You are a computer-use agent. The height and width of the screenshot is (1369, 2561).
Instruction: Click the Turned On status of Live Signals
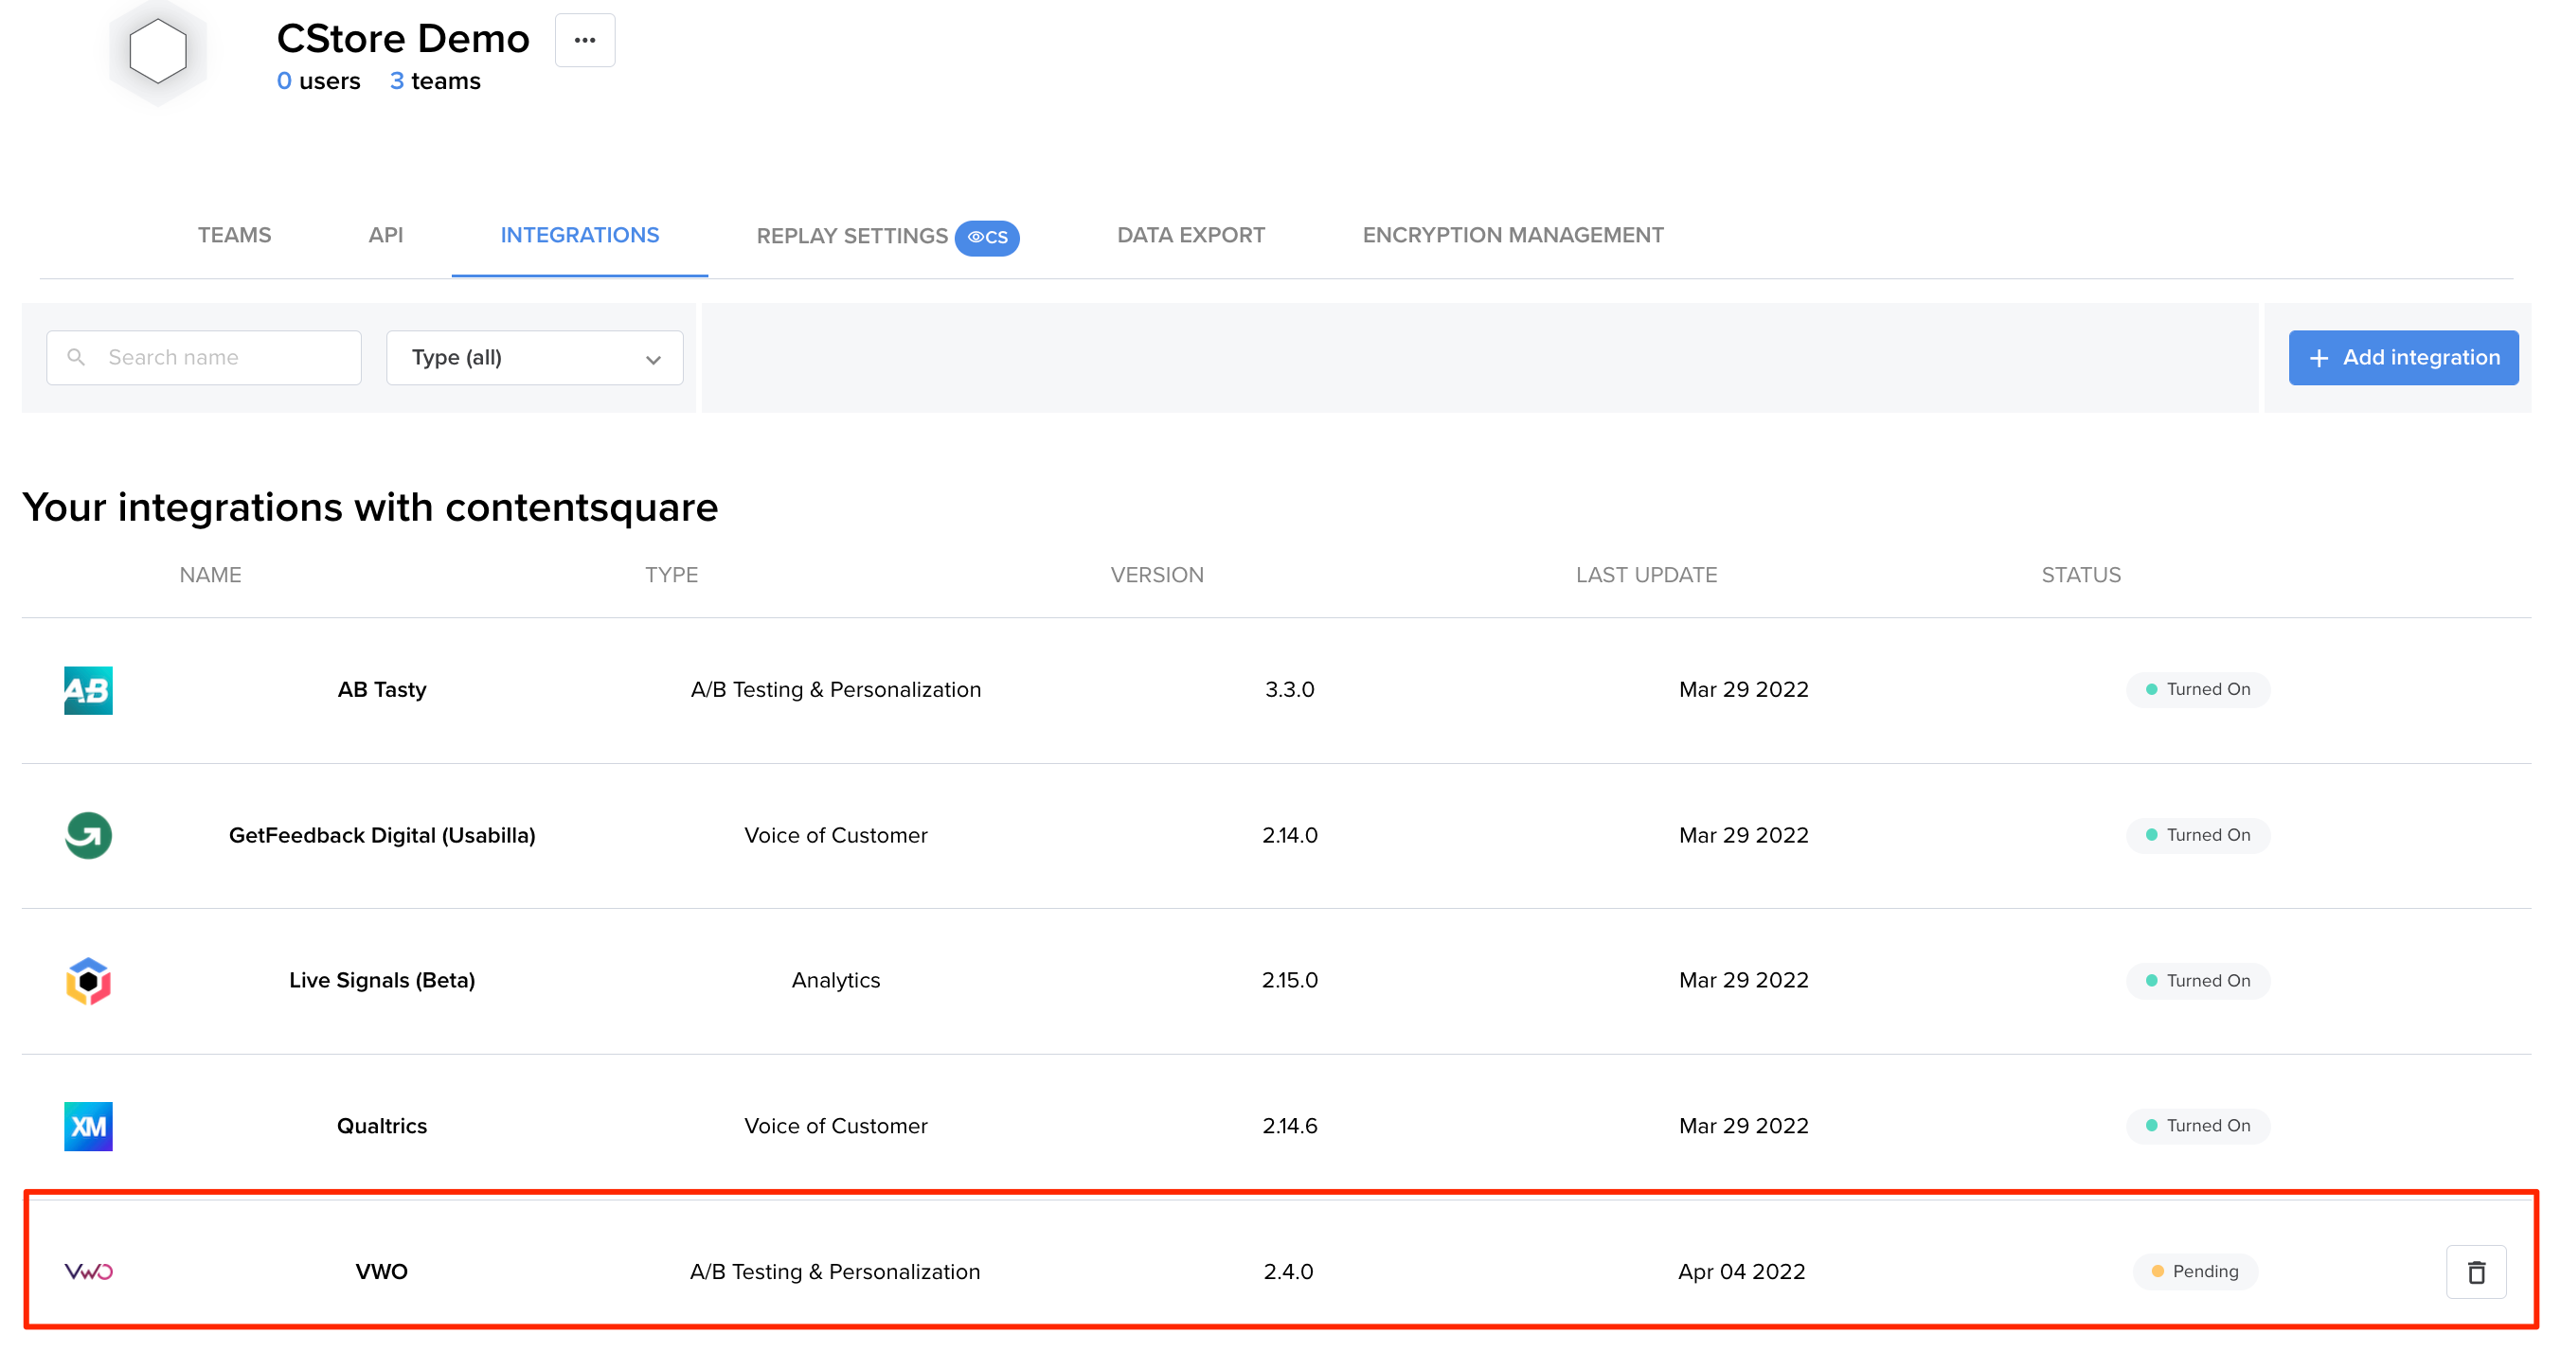2197,981
